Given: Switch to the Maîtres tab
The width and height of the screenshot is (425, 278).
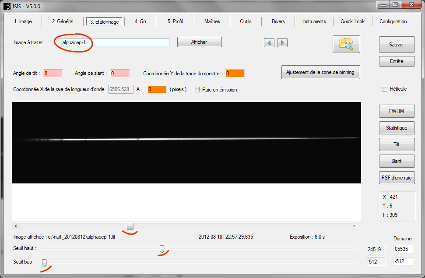Looking at the screenshot, I should coord(212,21).
